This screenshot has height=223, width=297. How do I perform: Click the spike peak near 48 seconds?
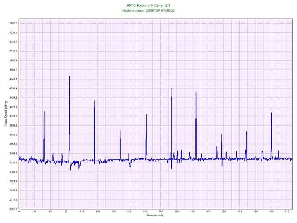[44, 111]
